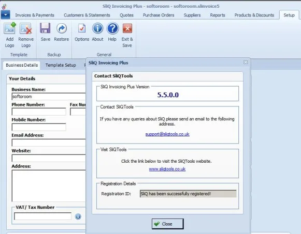Select the Quotes ribbon tab
The width and height of the screenshot is (301, 234).
click(x=126, y=15)
